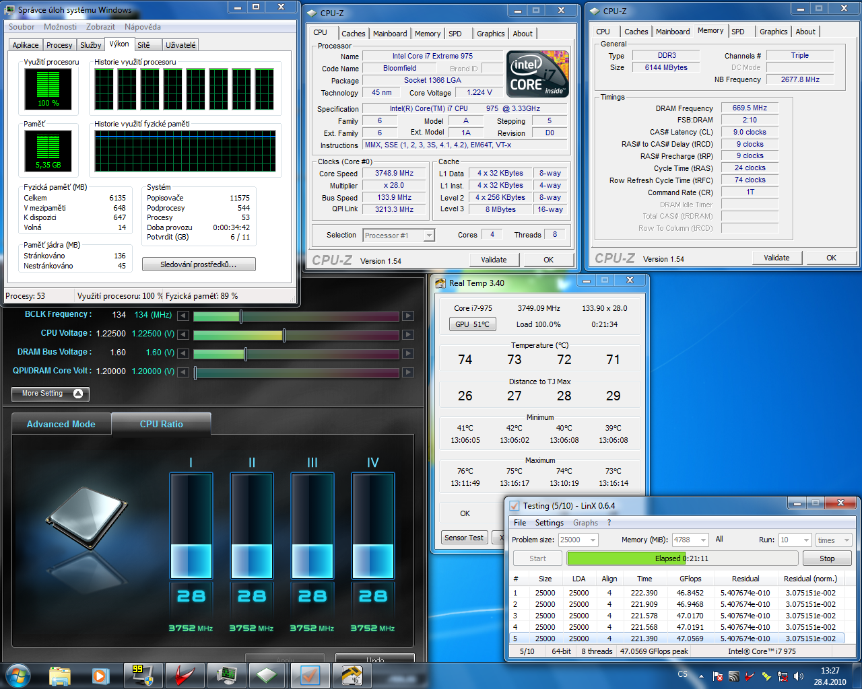862x689 pixels.
Task: Switch to the Advanced Mode tab
Action: [61, 424]
